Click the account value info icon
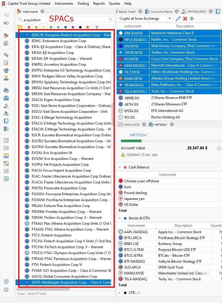The width and height of the screenshot is (222, 303). (219, 148)
